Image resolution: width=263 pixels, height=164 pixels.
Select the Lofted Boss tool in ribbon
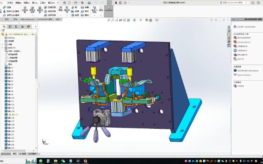(11, 11)
